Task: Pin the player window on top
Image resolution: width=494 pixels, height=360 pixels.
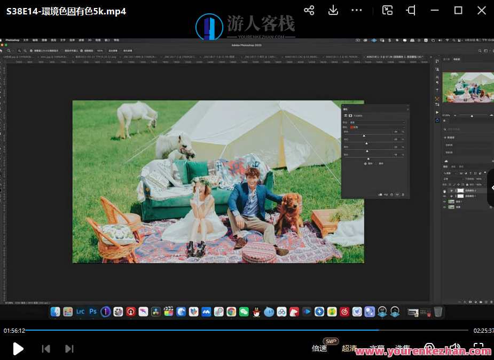Action: coord(411,10)
